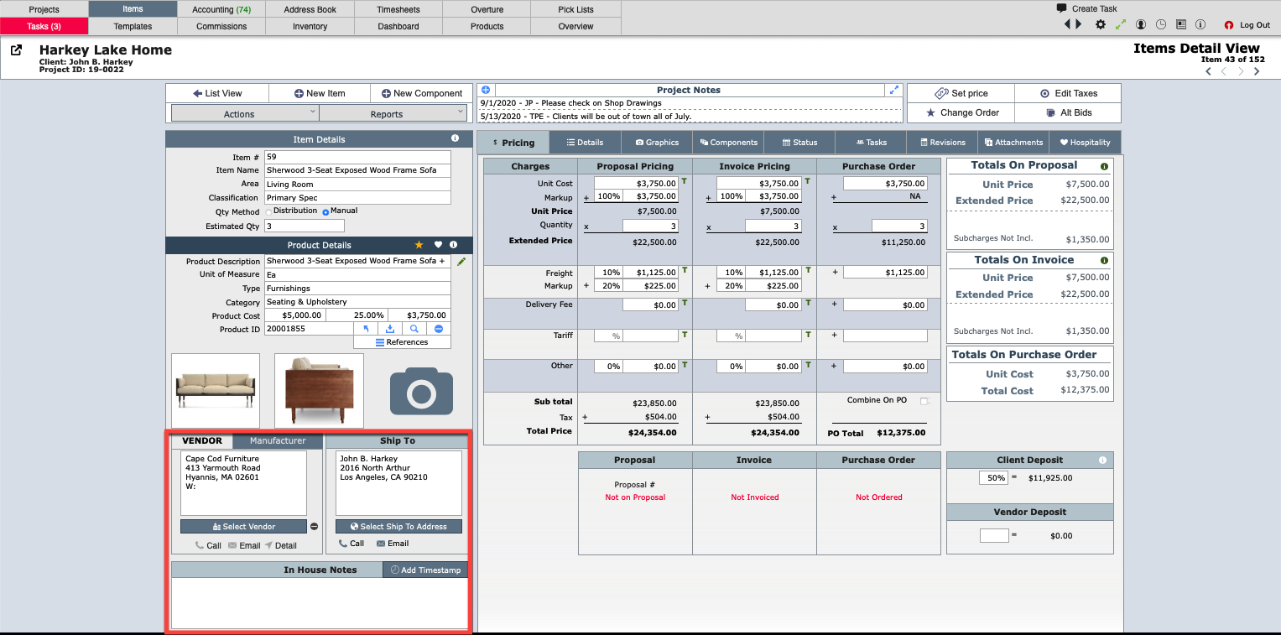
Task: Search products with magnifier icon by Product ID
Action: (414, 329)
